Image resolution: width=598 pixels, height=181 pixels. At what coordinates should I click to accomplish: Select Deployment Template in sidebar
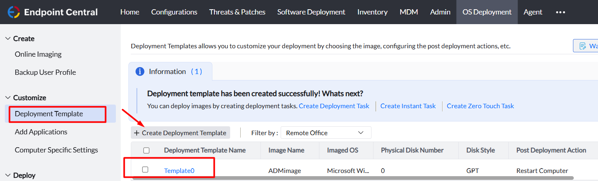(x=60, y=114)
